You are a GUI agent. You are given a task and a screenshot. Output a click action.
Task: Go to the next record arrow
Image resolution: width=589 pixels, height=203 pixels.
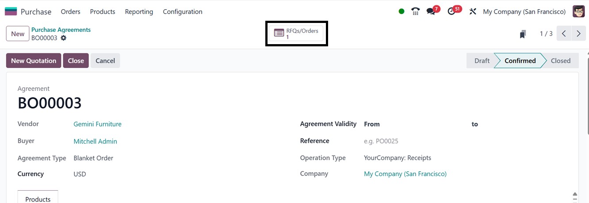coord(578,34)
